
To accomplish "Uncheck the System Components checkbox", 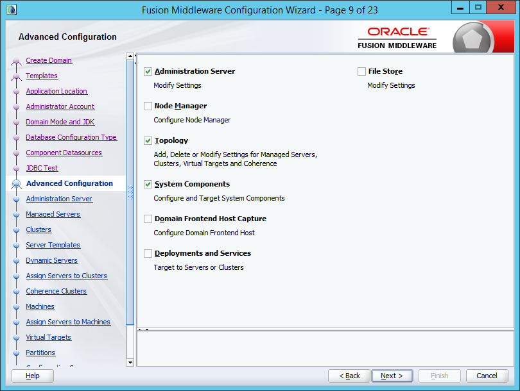I will [x=148, y=185].
